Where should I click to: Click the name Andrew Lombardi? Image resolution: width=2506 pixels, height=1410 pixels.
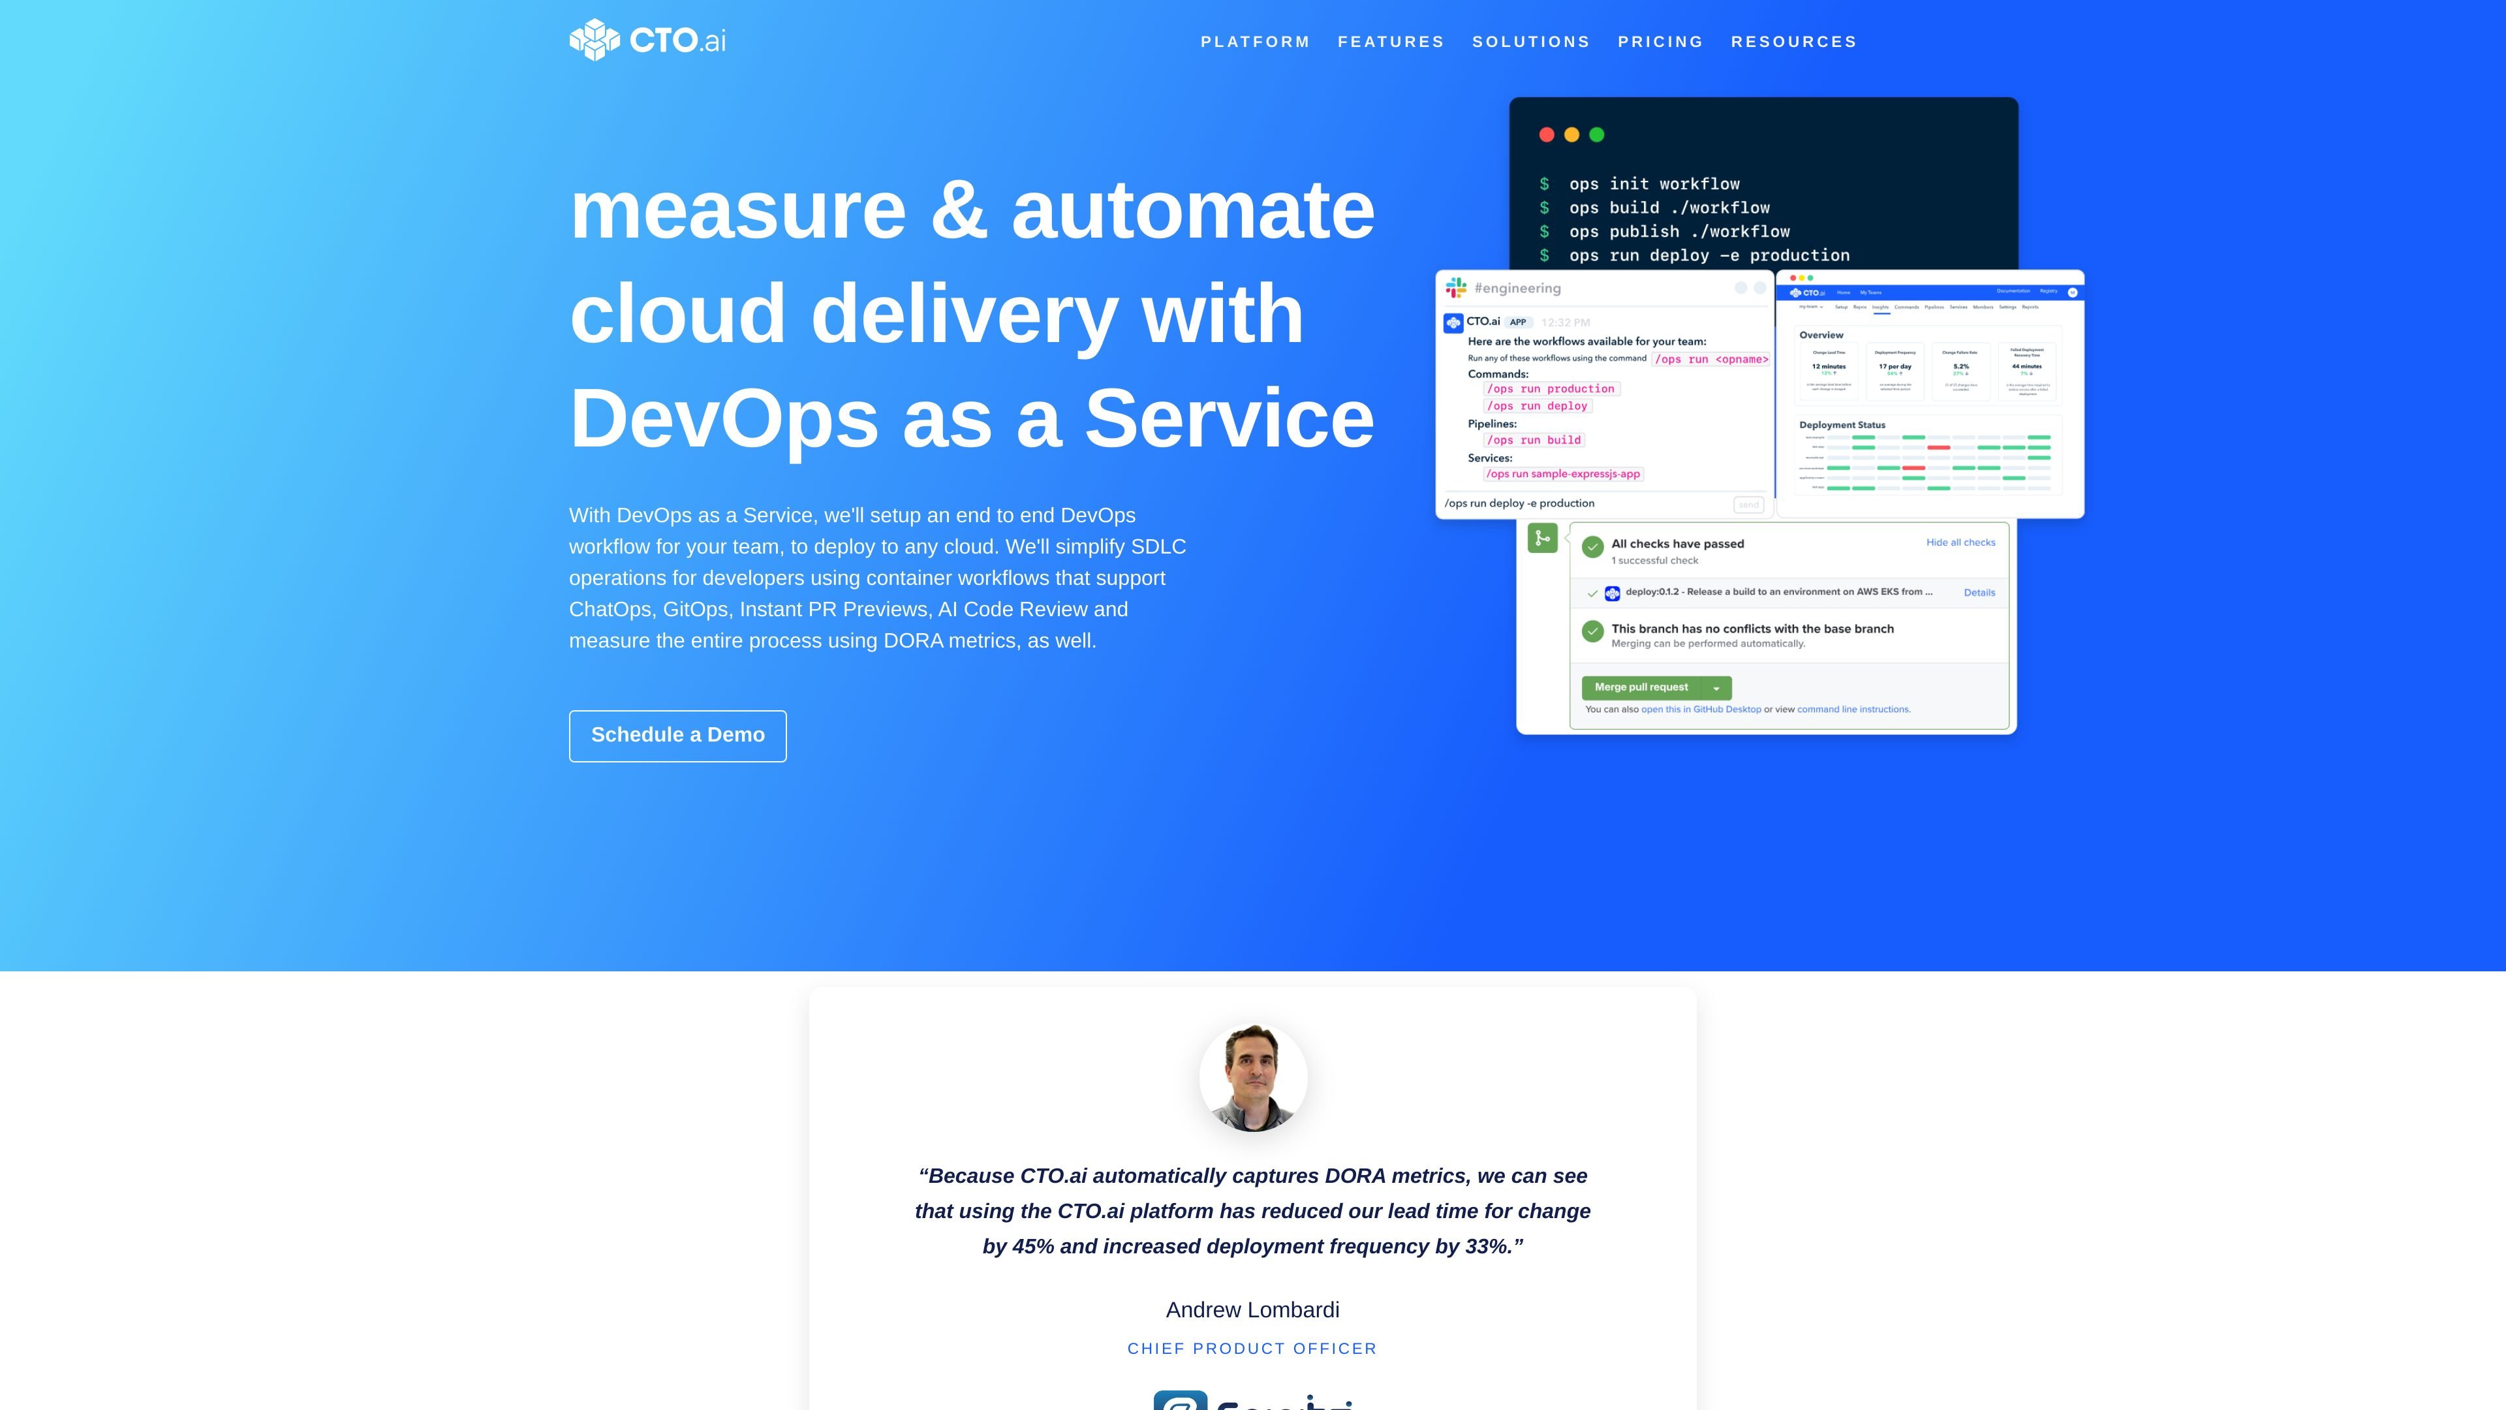[1253, 1309]
